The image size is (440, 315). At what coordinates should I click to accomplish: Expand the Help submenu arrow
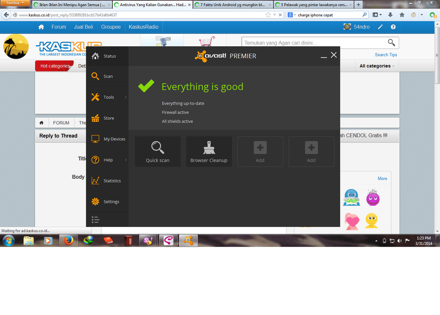(126, 160)
